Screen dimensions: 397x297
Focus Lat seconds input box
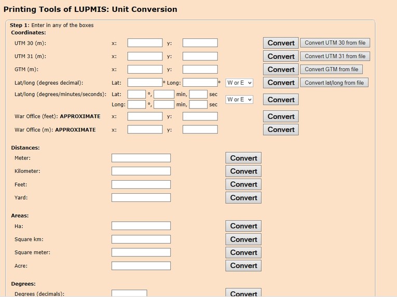point(198,95)
